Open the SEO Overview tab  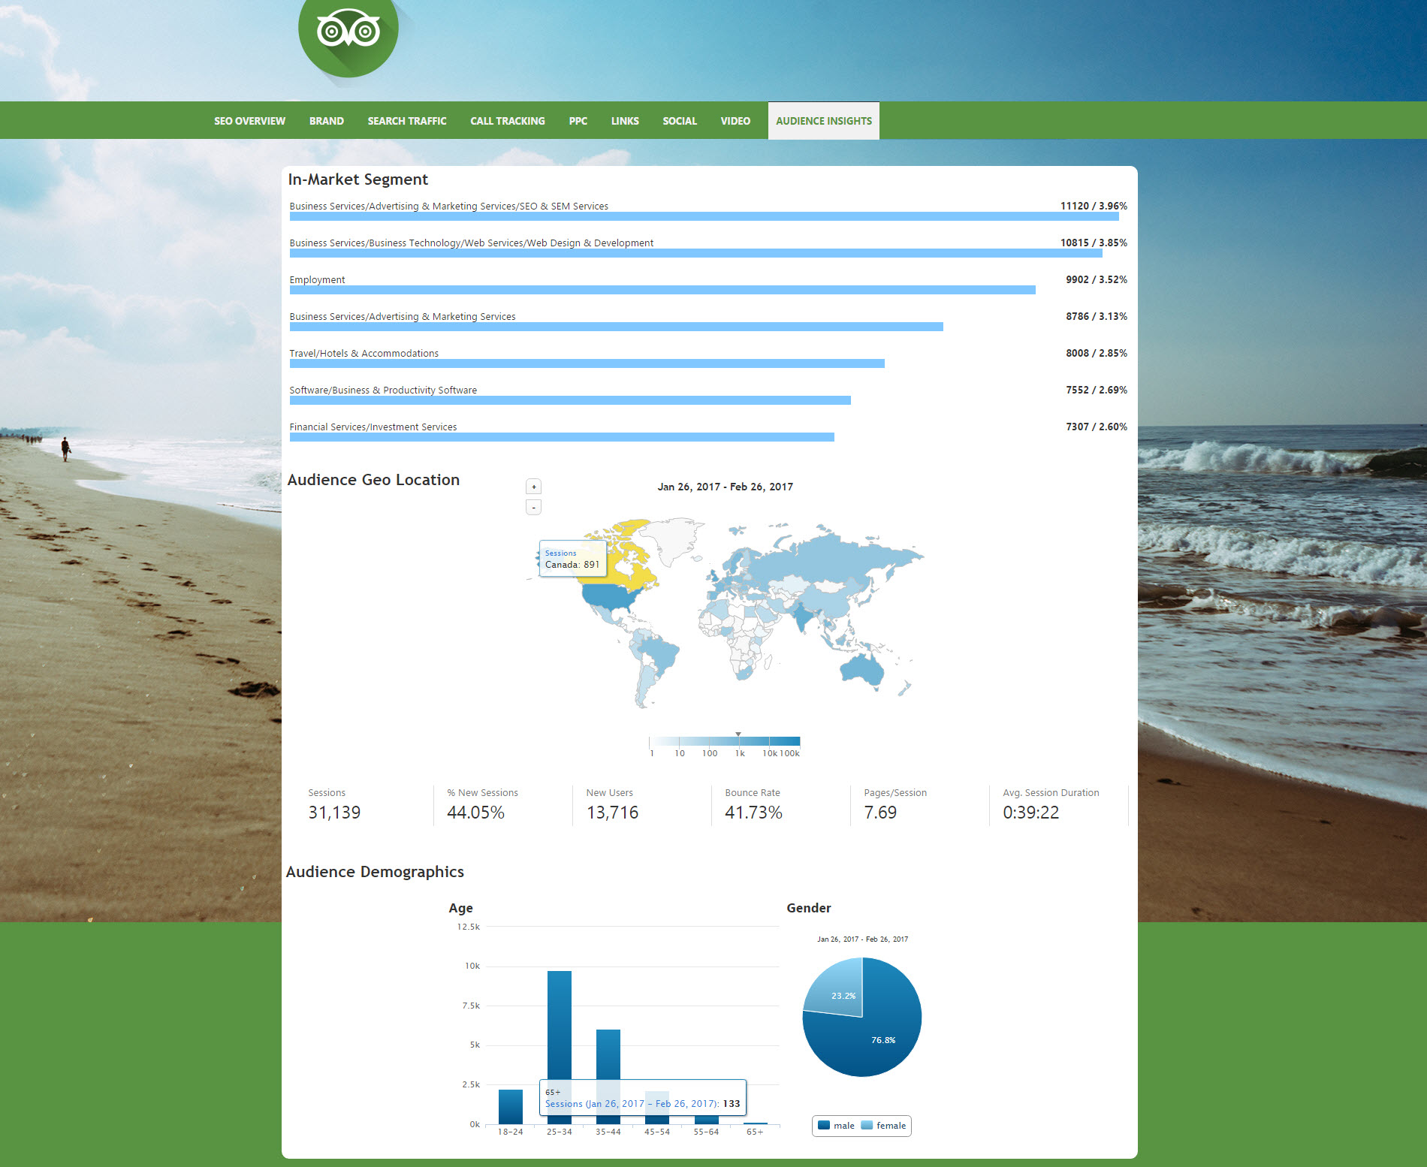249,121
